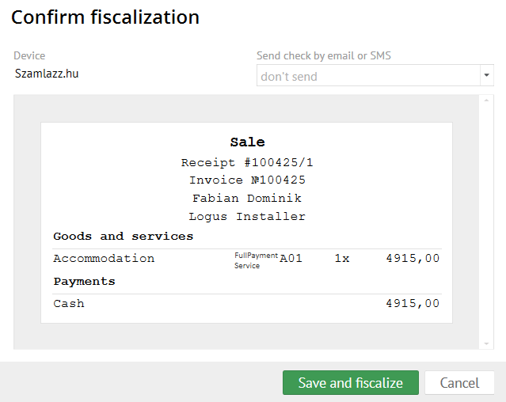Image resolution: width=506 pixels, height=402 pixels.
Task: Click the Logus Installer line
Action: coord(247,217)
